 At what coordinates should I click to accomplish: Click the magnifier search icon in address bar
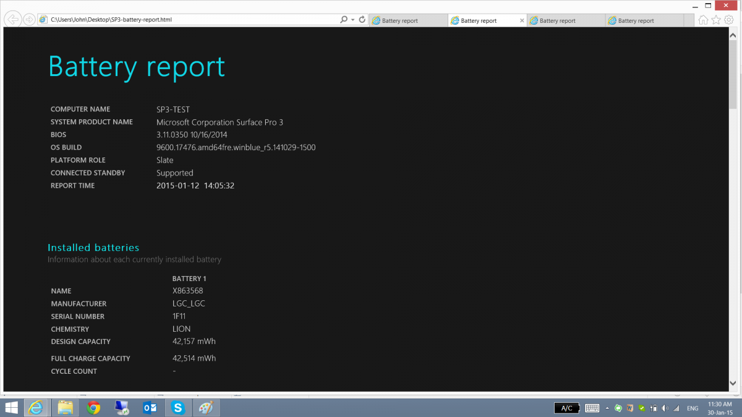pyautogui.click(x=344, y=20)
